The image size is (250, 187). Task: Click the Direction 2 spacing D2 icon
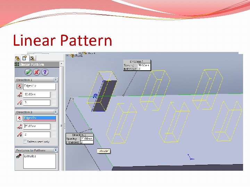pyautogui.click(x=19, y=127)
